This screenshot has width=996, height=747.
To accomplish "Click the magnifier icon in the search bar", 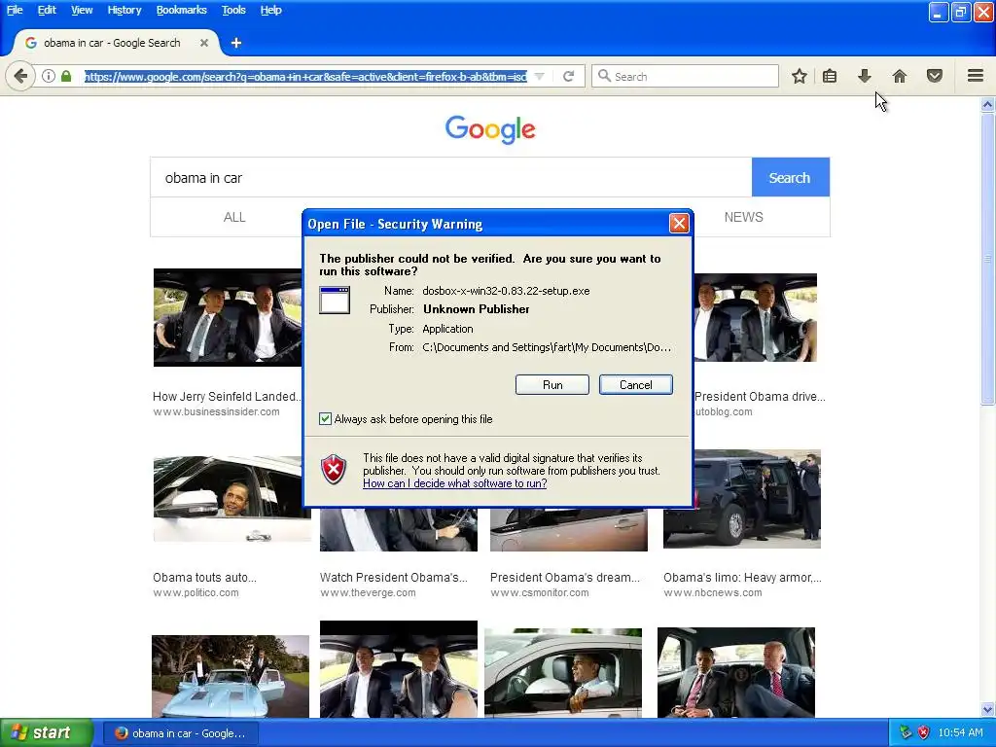I will 604,76.
